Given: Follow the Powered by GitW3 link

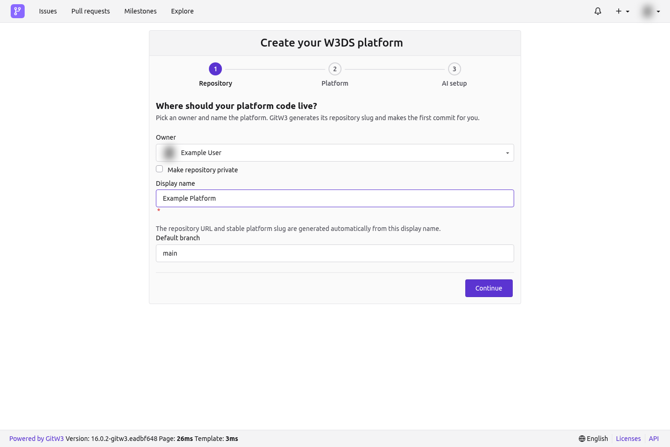Looking at the screenshot, I should pyautogui.click(x=36, y=439).
